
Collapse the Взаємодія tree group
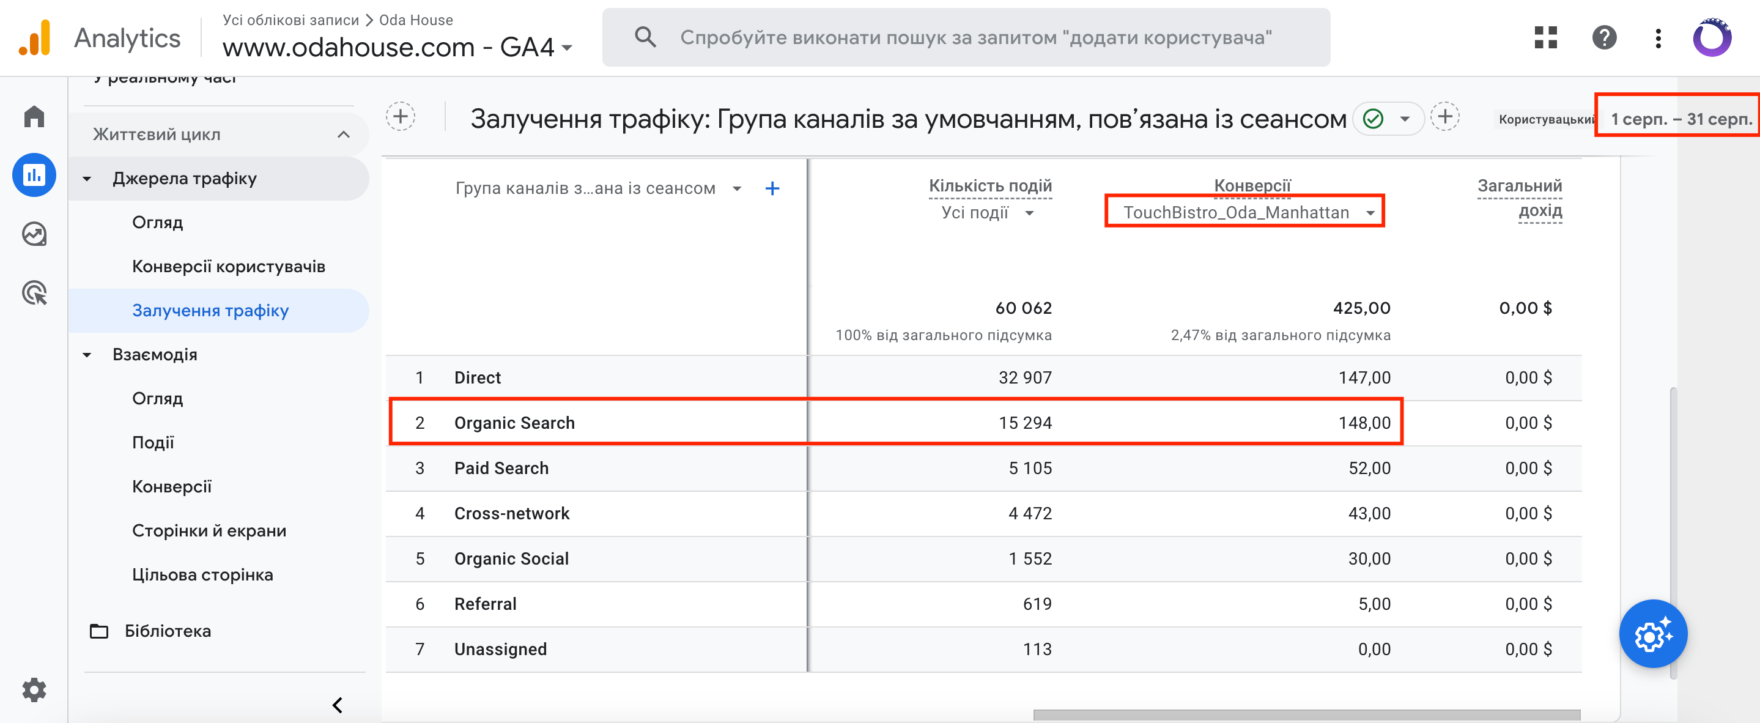point(87,355)
